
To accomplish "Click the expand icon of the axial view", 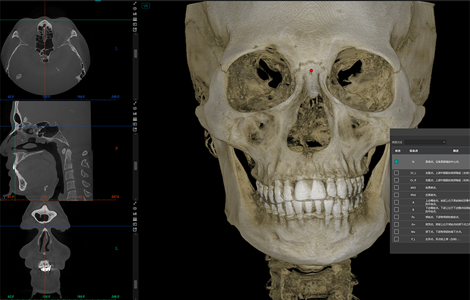I will [136, 4].
